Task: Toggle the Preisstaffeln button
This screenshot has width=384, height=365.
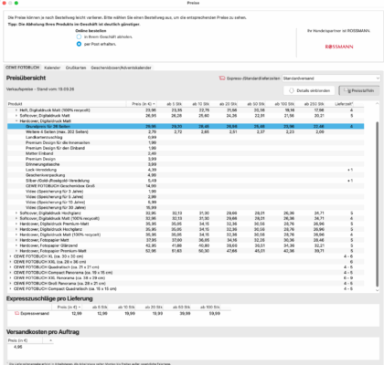Action: [x=358, y=90]
